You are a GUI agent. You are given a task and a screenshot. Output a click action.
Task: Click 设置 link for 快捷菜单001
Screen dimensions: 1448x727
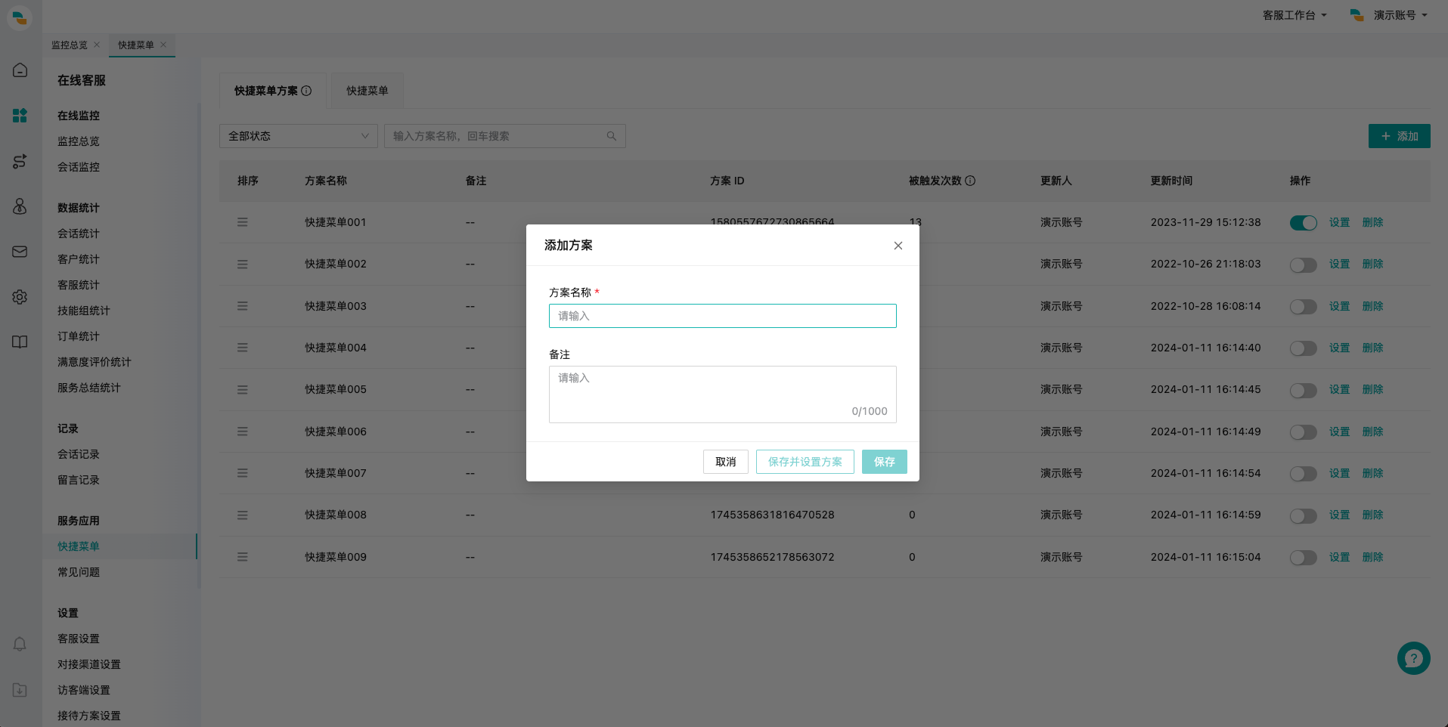tap(1340, 222)
